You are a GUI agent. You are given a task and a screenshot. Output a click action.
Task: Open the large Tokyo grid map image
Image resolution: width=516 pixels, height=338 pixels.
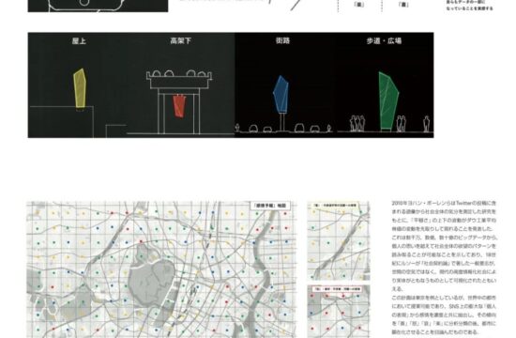tap(161, 269)
